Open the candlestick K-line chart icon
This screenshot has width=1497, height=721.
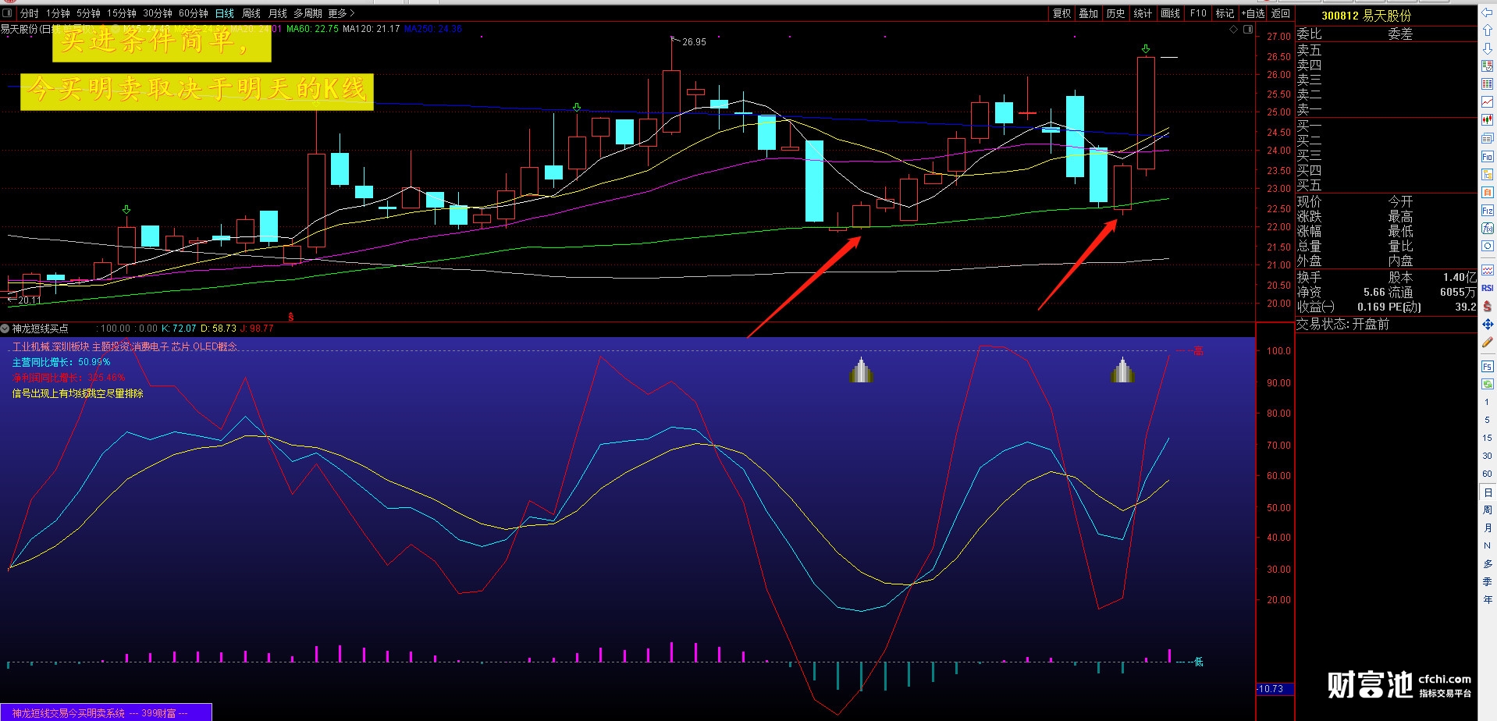pos(1488,120)
